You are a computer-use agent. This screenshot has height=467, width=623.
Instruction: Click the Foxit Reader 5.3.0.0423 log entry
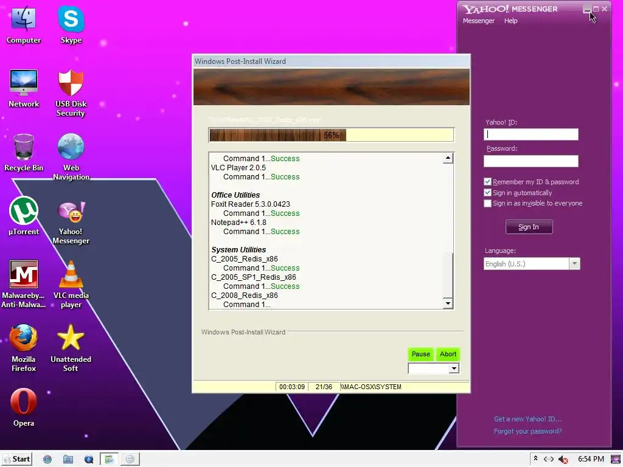tap(250, 204)
